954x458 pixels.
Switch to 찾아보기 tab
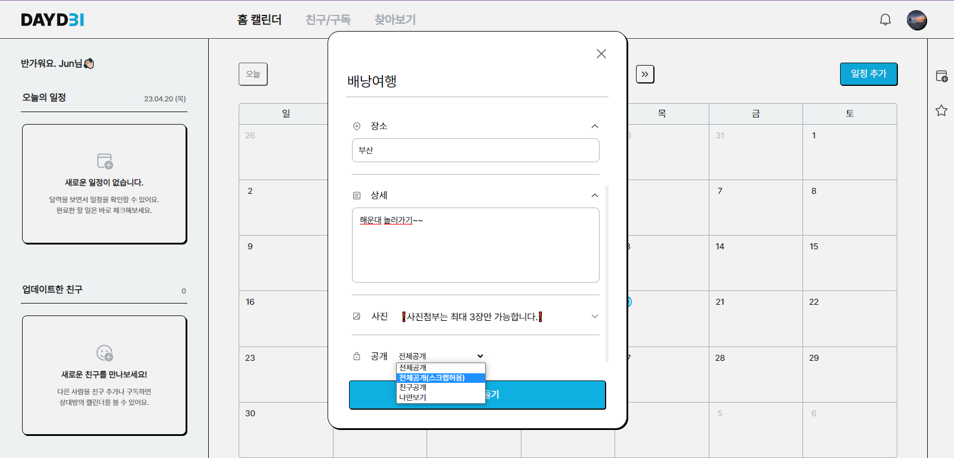pos(395,20)
